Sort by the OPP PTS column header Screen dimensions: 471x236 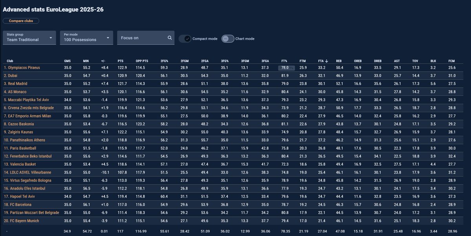click(x=142, y=61)
